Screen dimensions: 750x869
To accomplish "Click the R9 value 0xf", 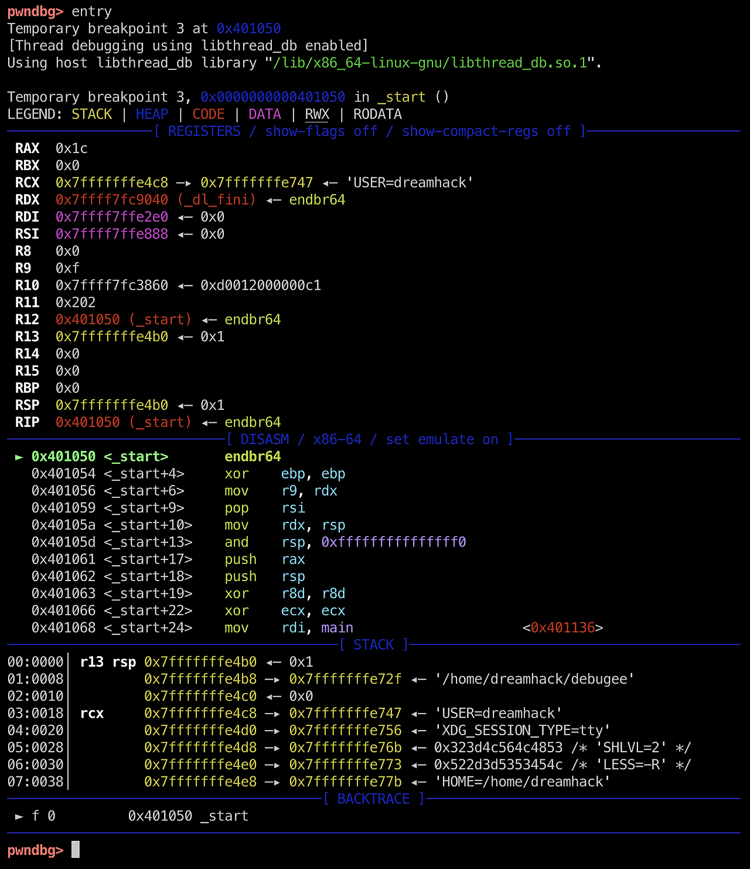I will point(67,269).
